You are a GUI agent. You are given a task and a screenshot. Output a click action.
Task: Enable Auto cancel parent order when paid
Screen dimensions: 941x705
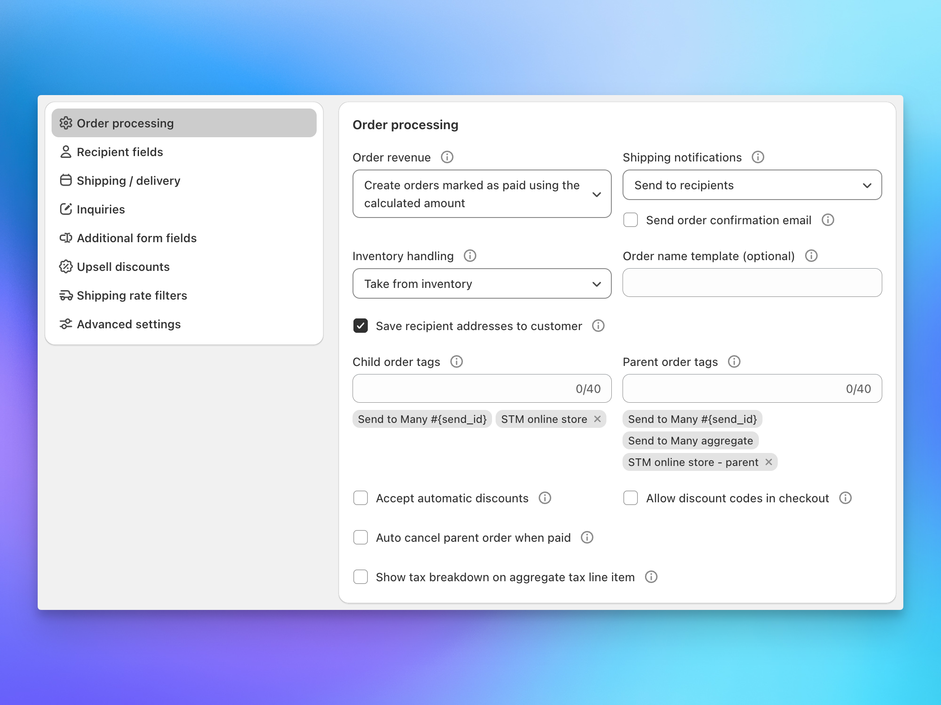(x=360, y=537)
